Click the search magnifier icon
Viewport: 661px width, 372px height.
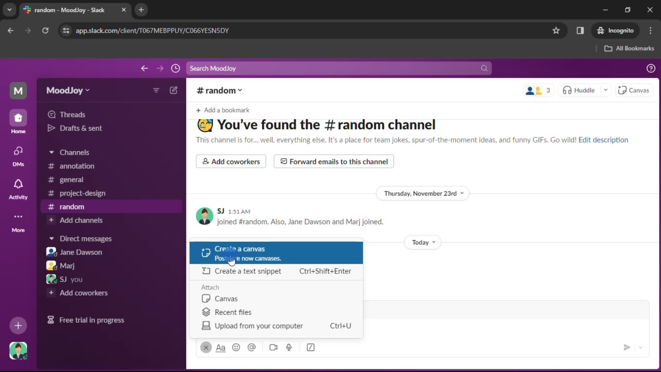(x=484, y=68)
